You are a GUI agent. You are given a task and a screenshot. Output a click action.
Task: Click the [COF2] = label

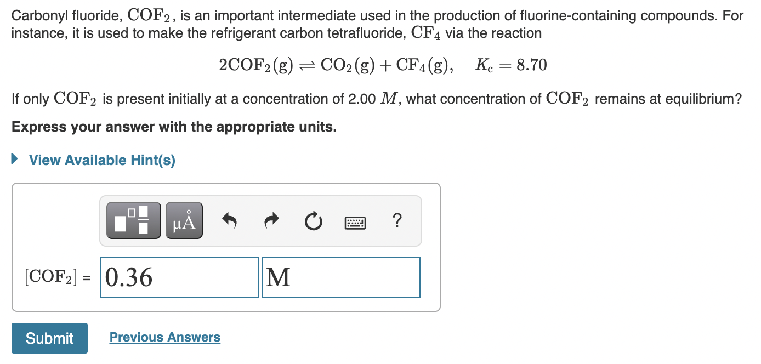tap(59, 277)
